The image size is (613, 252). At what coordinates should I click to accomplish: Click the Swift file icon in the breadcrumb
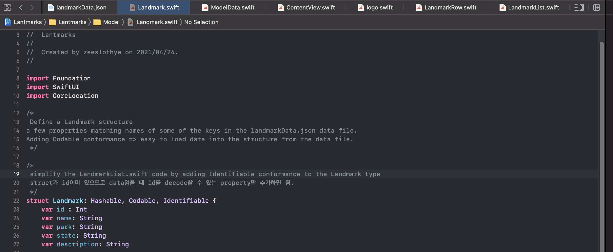[x=130, y=22]
